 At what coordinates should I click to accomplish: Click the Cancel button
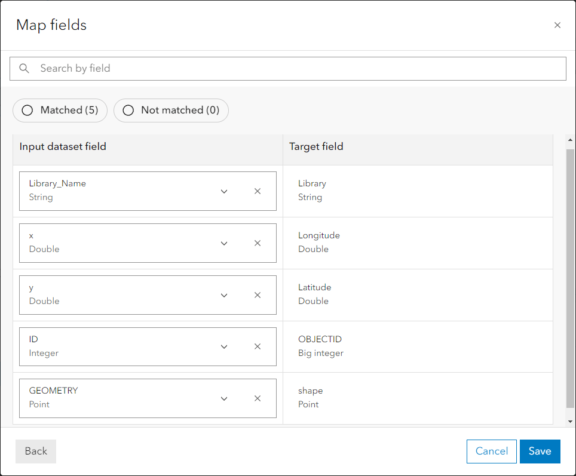(491, 452)
